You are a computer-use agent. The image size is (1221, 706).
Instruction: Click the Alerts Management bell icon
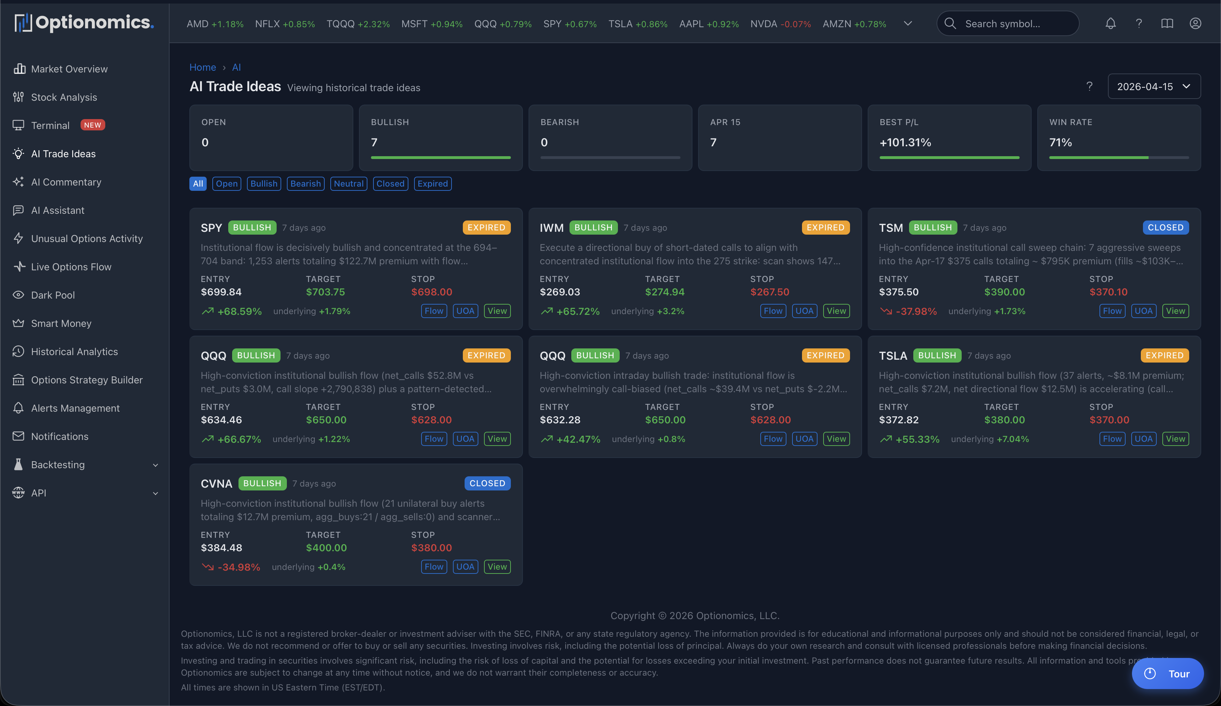click(18, 408)
